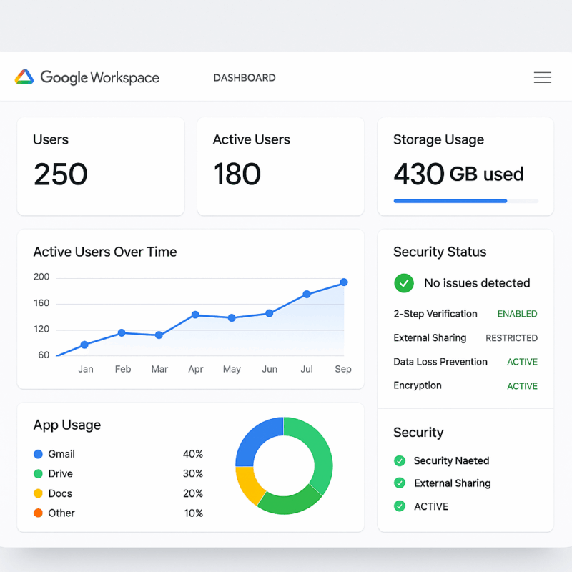572x572 pixels.
Task: Click the Google Workspace logo icon
Action: (24, 77)
